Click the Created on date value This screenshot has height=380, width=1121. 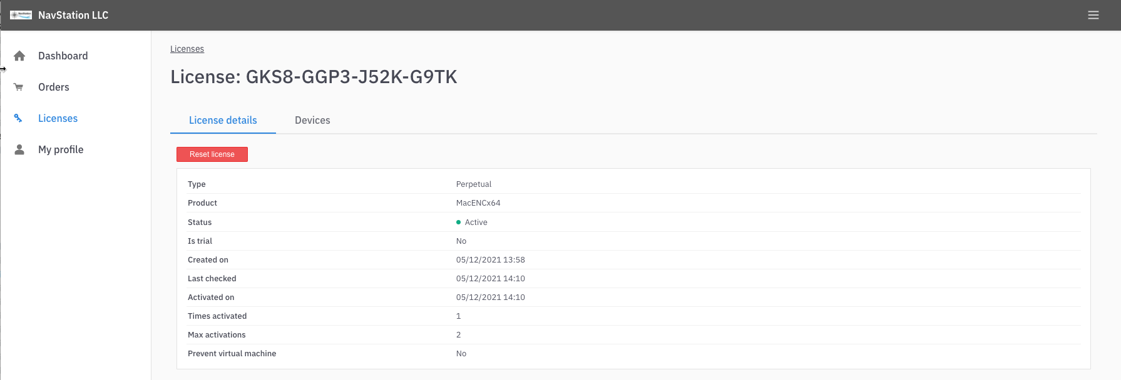tap(491, 259)
